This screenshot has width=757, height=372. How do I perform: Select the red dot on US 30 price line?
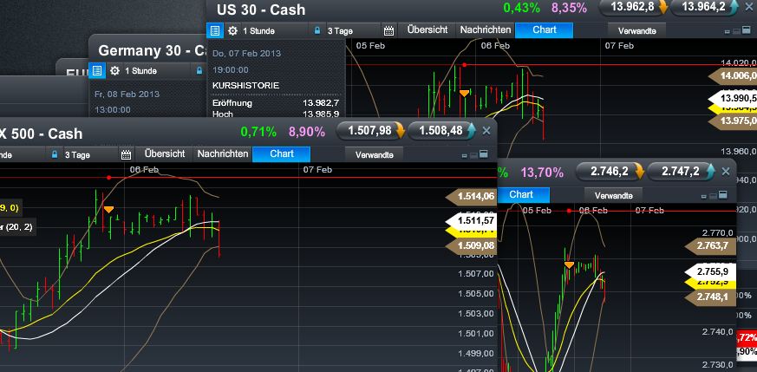(465, 65)
